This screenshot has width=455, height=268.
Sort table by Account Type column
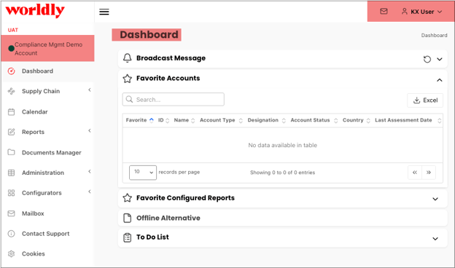click(221, 120)
